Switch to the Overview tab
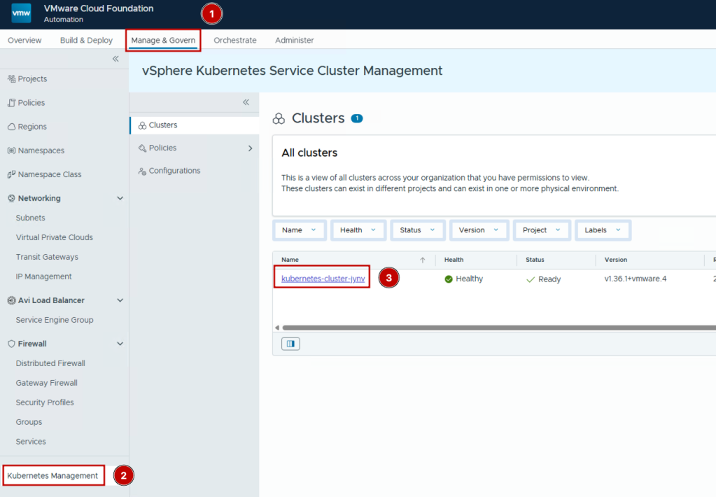 point(24,40)
